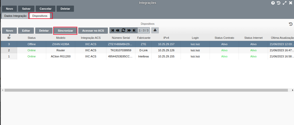Go to next page of results
Image resolution: width=294 pixels, height=125 pixels.
point(129,30)
